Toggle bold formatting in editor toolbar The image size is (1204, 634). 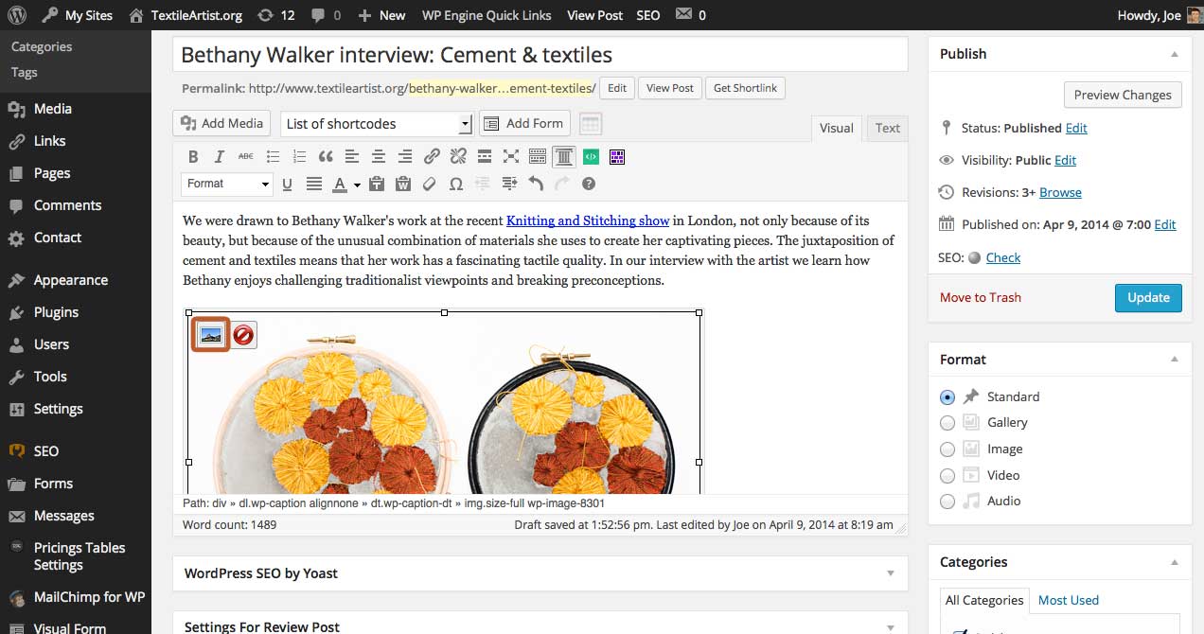click(193, 157)
